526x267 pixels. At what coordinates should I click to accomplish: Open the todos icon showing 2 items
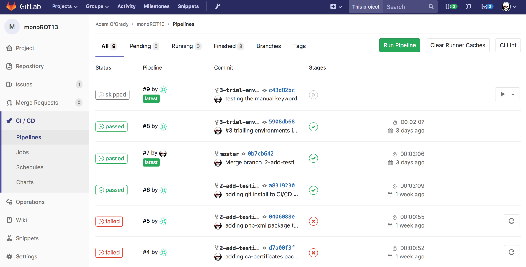487,6
